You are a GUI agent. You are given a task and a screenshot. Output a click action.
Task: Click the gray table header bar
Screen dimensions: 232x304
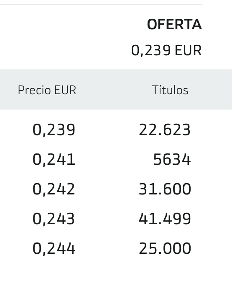pos(116,89)
